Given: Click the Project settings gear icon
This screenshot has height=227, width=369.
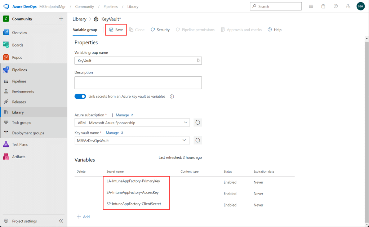Looking at the screenshot, I should pyautogui.click(x=6, y=221).
